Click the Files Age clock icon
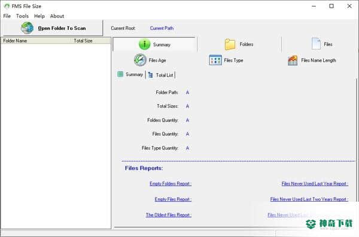 [140, 60]
